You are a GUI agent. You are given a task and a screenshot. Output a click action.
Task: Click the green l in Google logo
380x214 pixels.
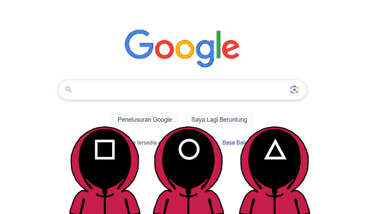218,45
